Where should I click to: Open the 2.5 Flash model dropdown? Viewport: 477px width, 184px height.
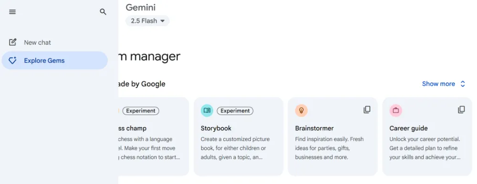tap(147, 21)
